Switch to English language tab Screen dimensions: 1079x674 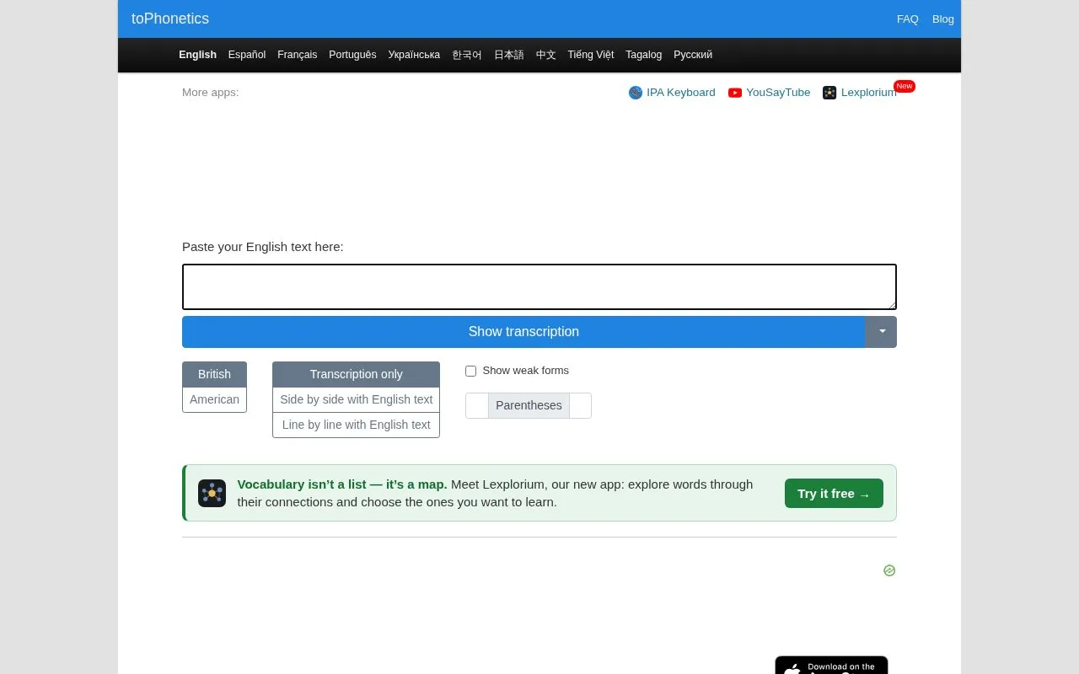point(197,55)
